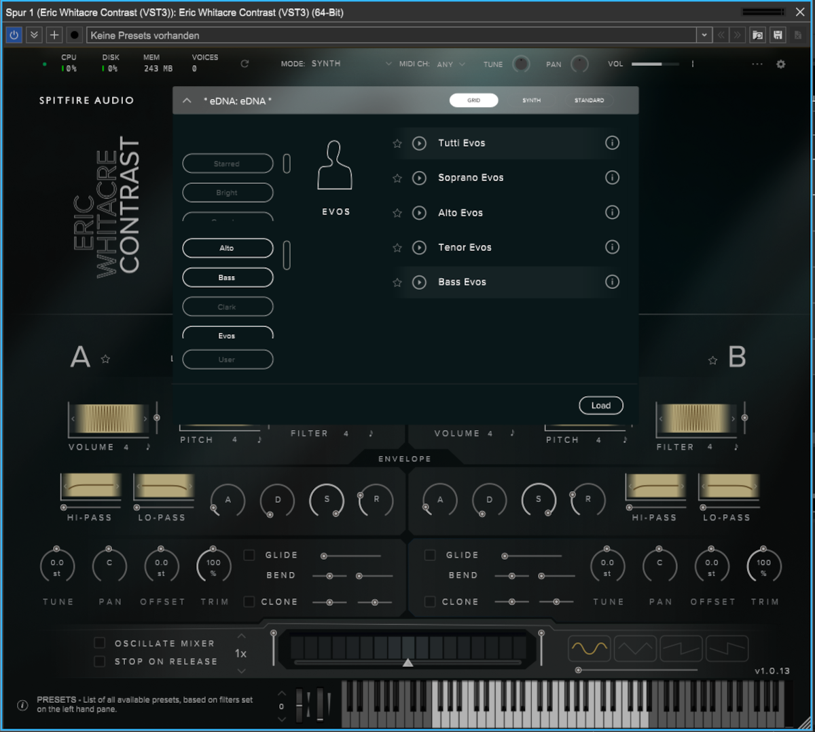Click the bay A GLIDE slider
The width and height of the screenshot is (815, 732).
(x=352, y=556)
